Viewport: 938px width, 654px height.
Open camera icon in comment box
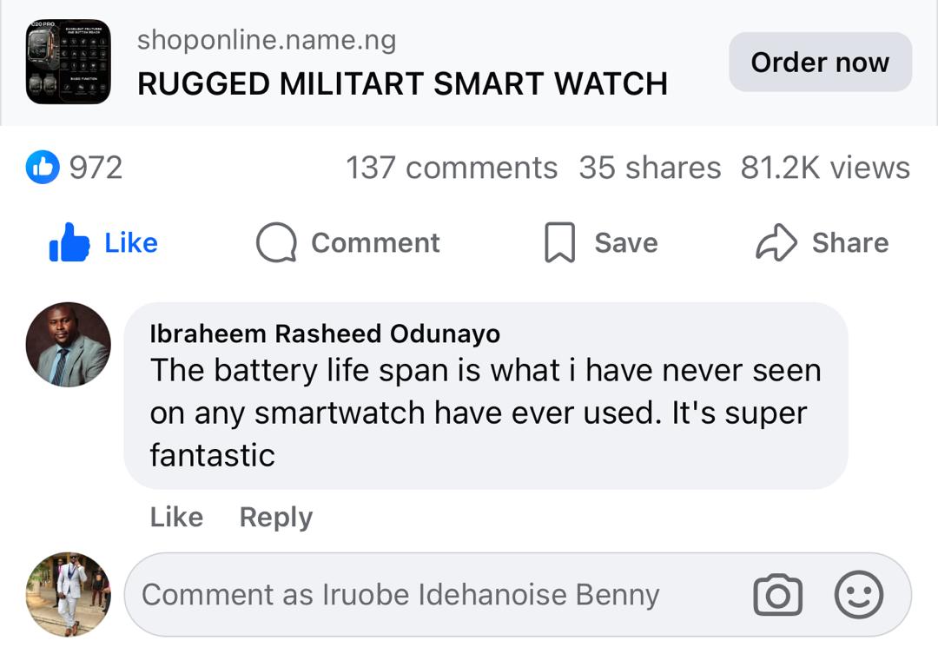point(777,595)
